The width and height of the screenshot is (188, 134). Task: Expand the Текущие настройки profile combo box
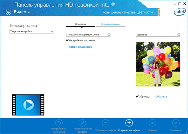click(x=32, y=31)
